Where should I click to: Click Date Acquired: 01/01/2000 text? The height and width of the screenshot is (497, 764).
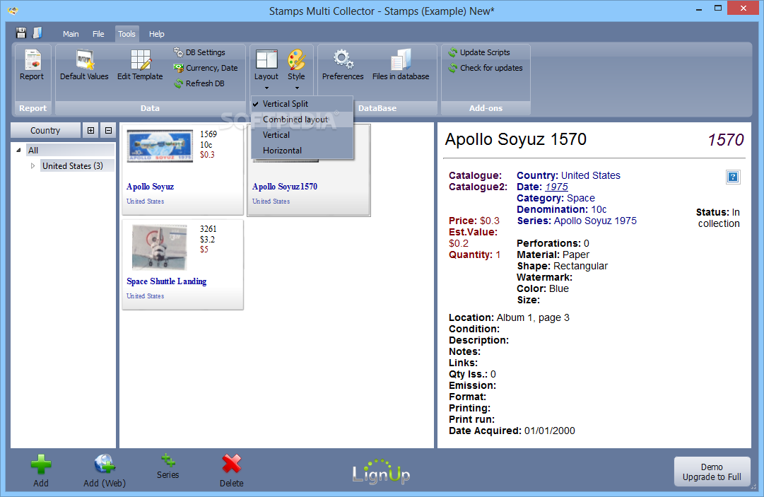(512, 431)
